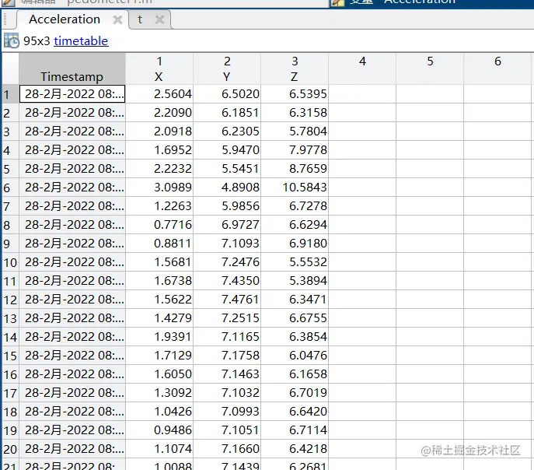Viewport: 534px width, 470px height.
Task: Click X value 0.9486
Action: click(173, 430)
